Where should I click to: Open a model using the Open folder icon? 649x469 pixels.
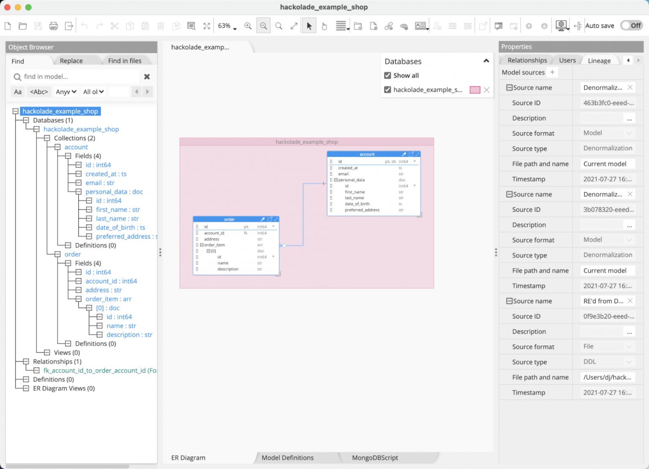pyautogui.click(x=22, y=25)
